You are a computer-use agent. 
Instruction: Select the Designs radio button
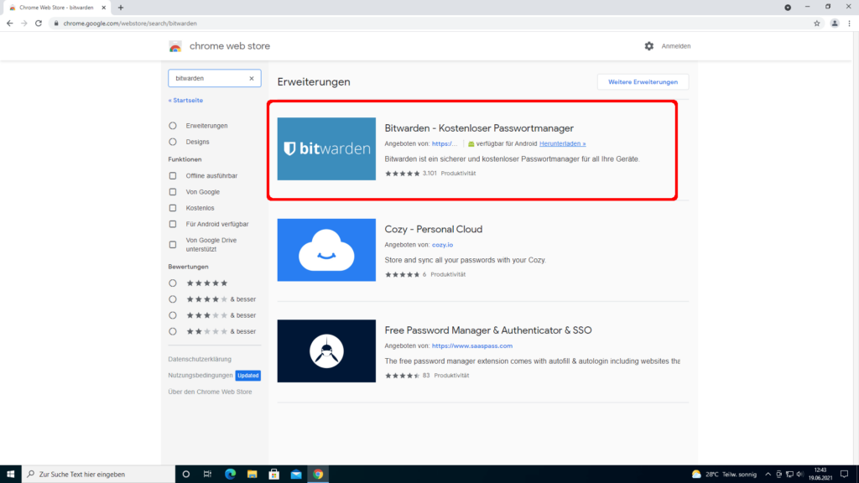[x=173, y=142]
